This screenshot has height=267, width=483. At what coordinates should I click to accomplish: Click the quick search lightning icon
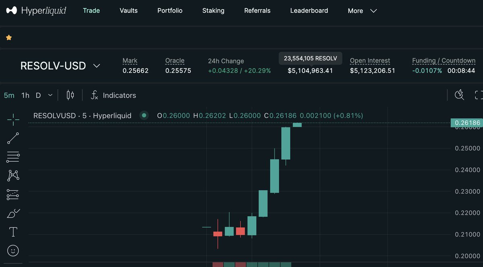(459, 95)
